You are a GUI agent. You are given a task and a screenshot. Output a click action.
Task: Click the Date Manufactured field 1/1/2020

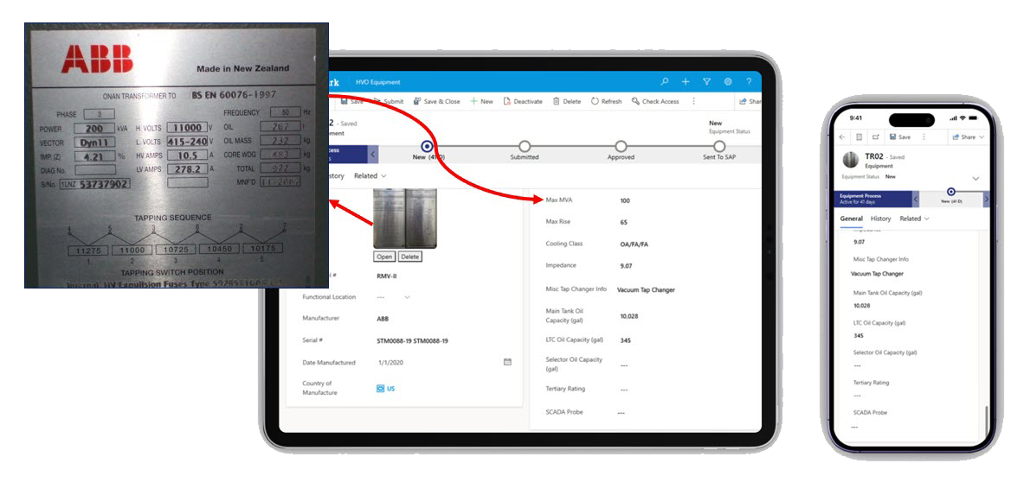click(x=390, y=362)
